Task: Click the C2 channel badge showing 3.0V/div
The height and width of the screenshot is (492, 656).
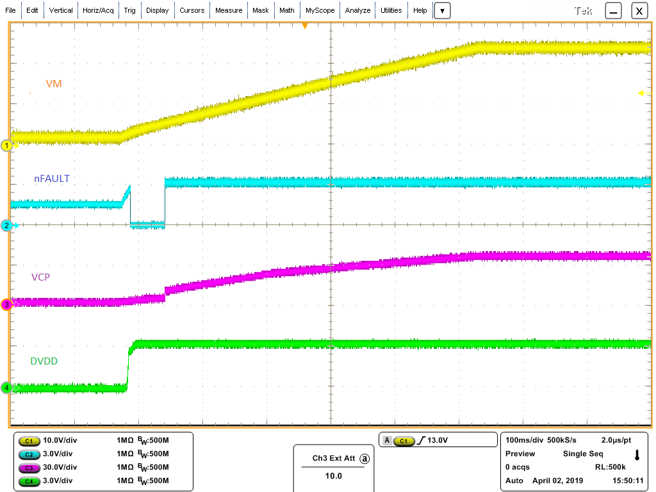Action: point(28,454)
